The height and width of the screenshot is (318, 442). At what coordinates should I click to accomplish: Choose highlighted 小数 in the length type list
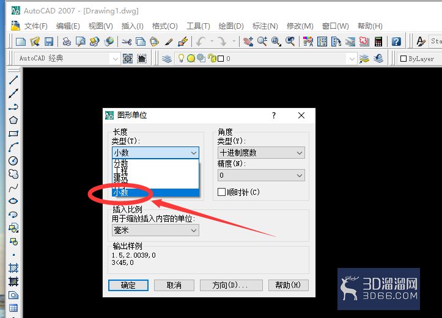click(x=156, y=192)
